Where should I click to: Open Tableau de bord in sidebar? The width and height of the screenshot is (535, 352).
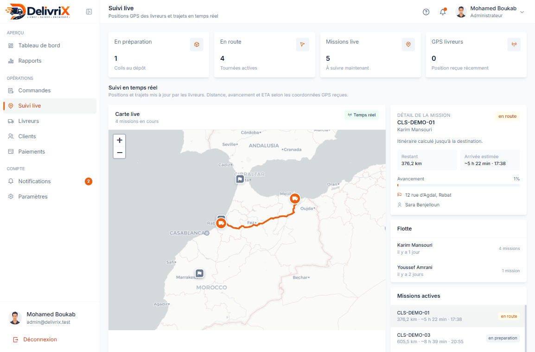tap(50, 45)
